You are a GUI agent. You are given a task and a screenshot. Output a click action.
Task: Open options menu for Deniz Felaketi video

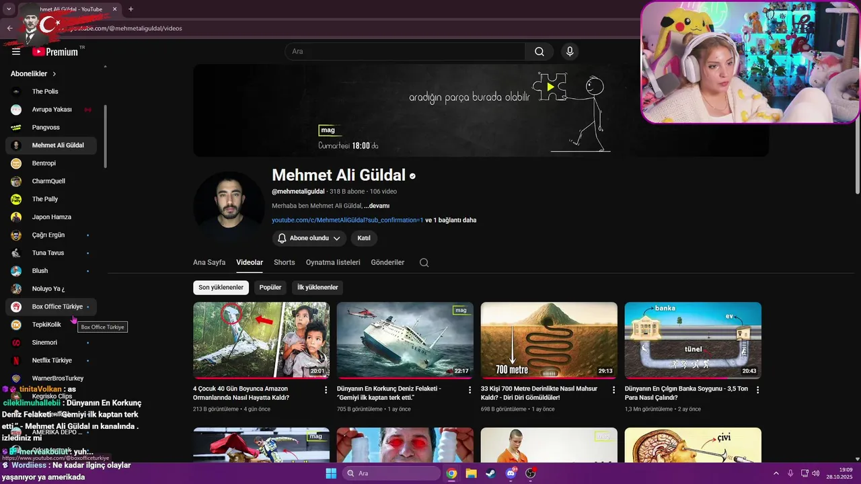click(470, 390)
